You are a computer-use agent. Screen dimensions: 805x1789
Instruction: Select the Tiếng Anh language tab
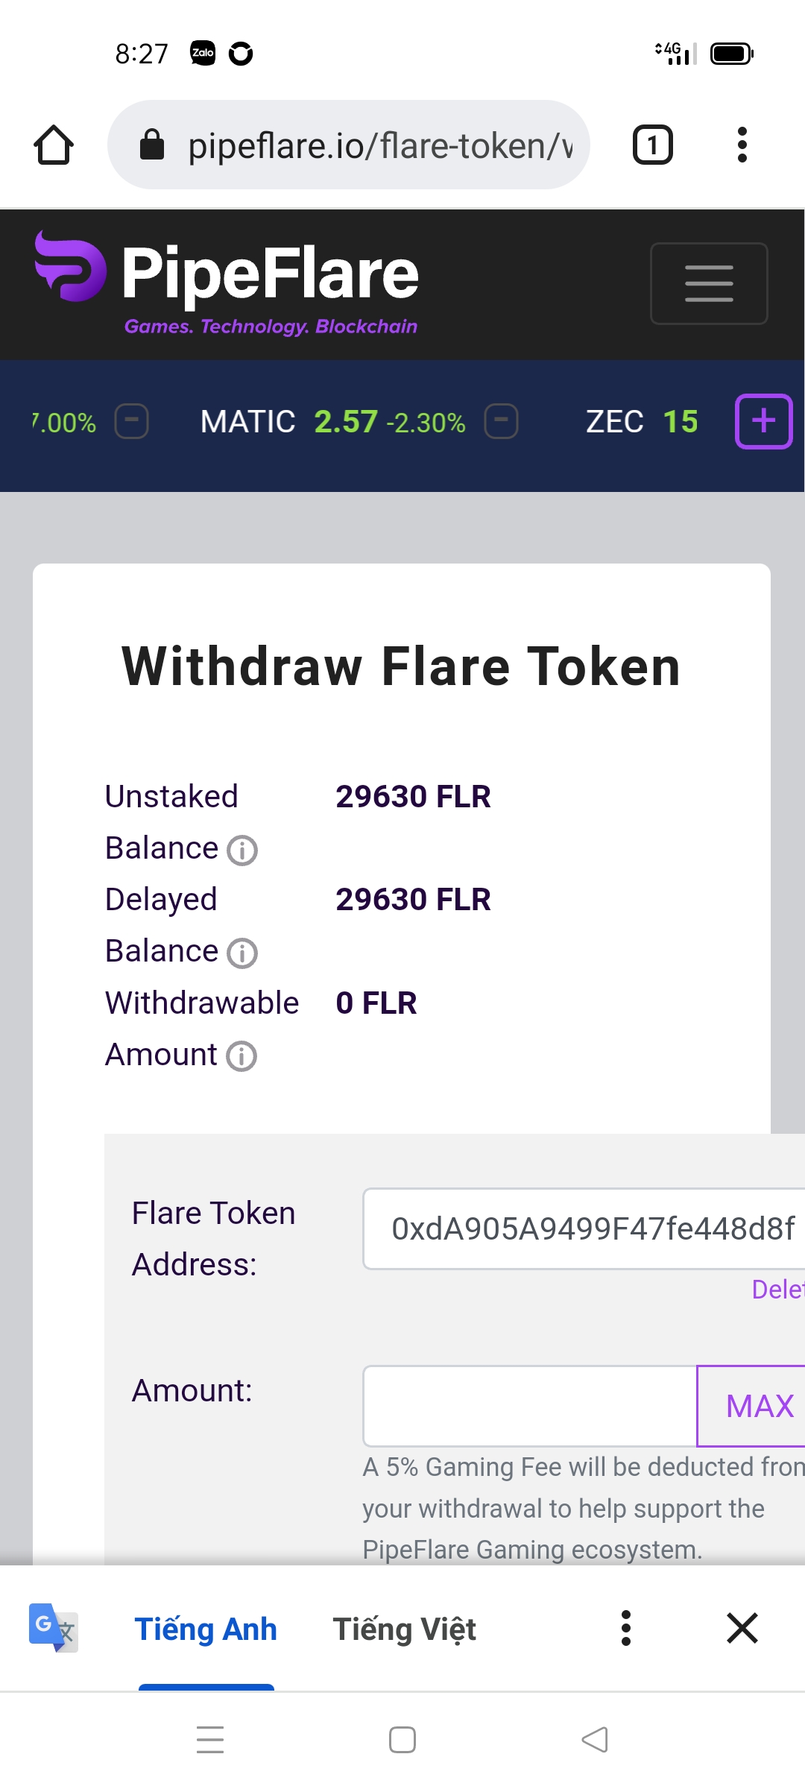coord(206,1629)
